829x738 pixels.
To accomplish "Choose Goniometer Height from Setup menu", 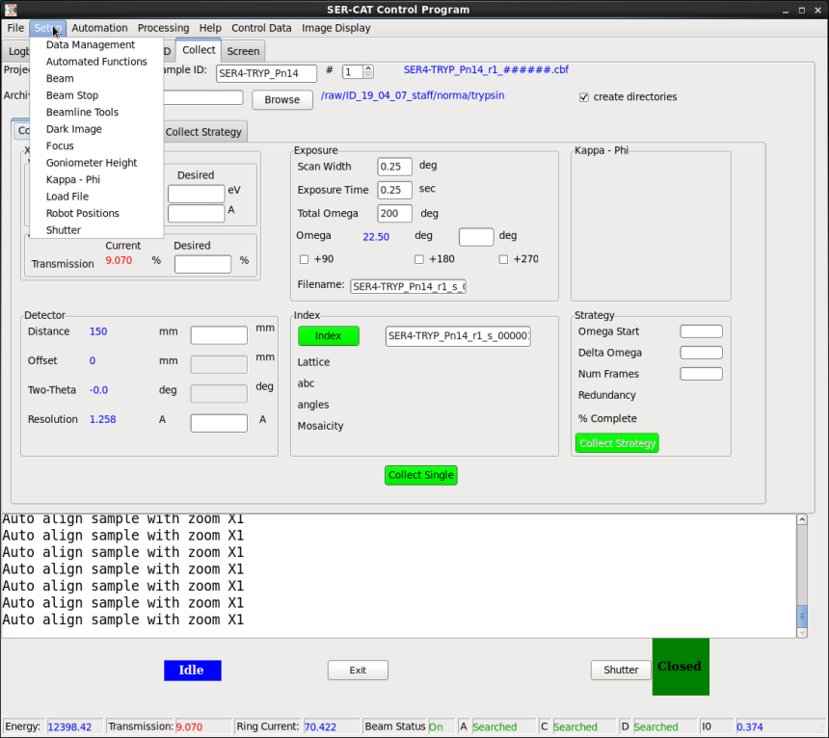I will [x=92, y=163].
